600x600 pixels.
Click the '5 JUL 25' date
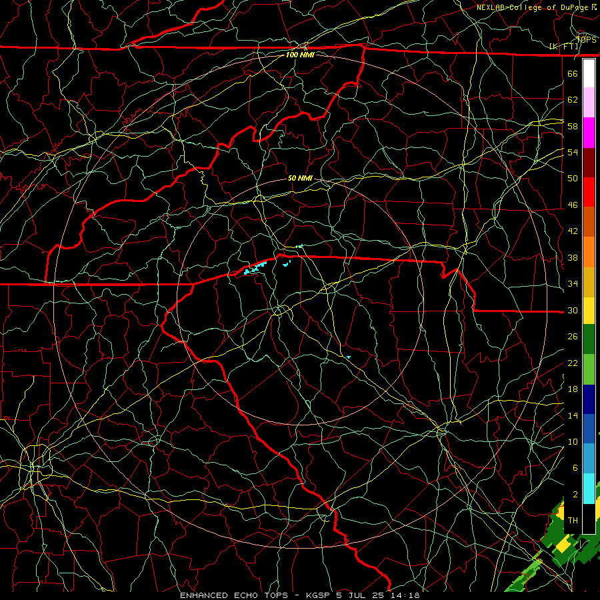pos(361,595)
